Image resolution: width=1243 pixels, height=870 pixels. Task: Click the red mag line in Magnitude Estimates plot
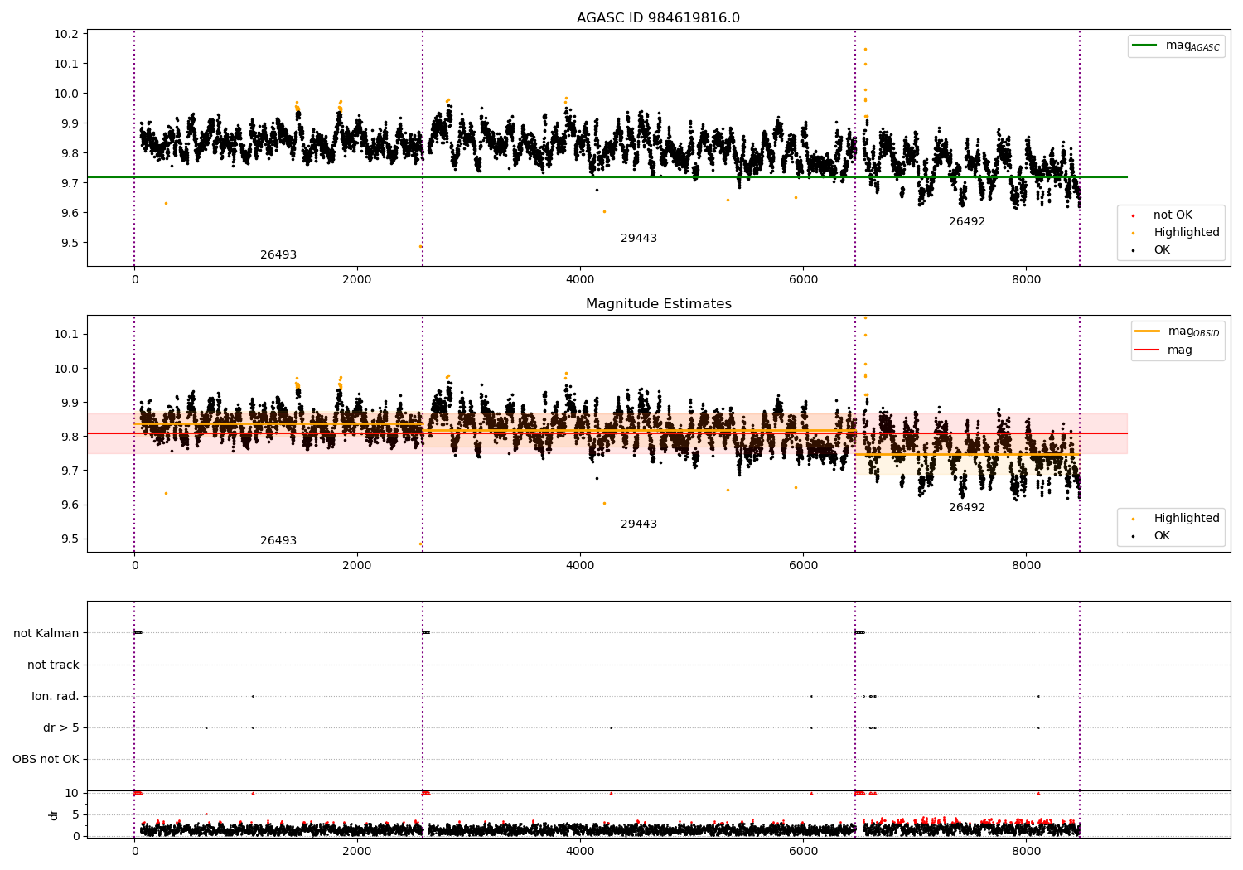pyautogui.click(x=607, y=433)
